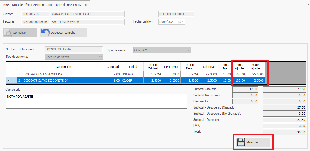Expand the Tipo de venta CONTADO dropdown
Screen dimensions: 310x151
tap(189, 50)
